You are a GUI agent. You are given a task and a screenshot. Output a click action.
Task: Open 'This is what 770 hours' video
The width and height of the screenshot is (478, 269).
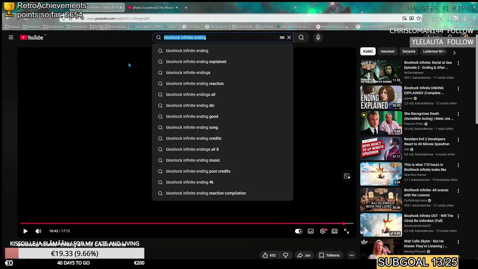click(425, 167)
